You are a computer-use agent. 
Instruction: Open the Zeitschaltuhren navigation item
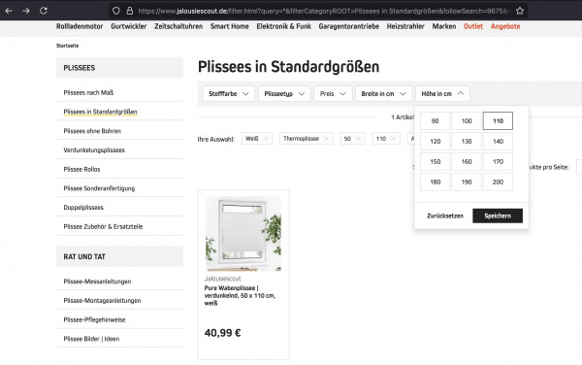pyautogui.click(x=178, y=26)
